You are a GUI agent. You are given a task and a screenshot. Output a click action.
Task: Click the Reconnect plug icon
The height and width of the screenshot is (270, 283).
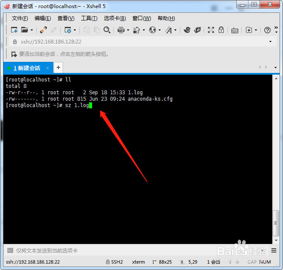coord(43,30)
